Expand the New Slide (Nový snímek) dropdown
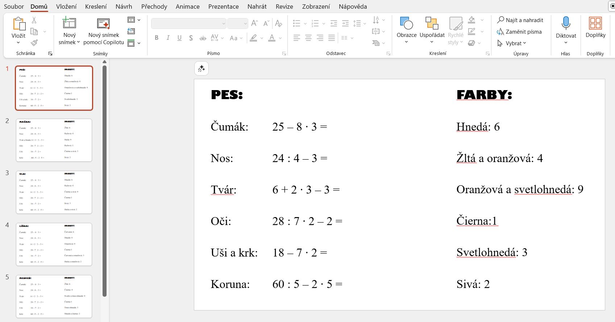This screenshot has height=322, width=615. [69, 42]
